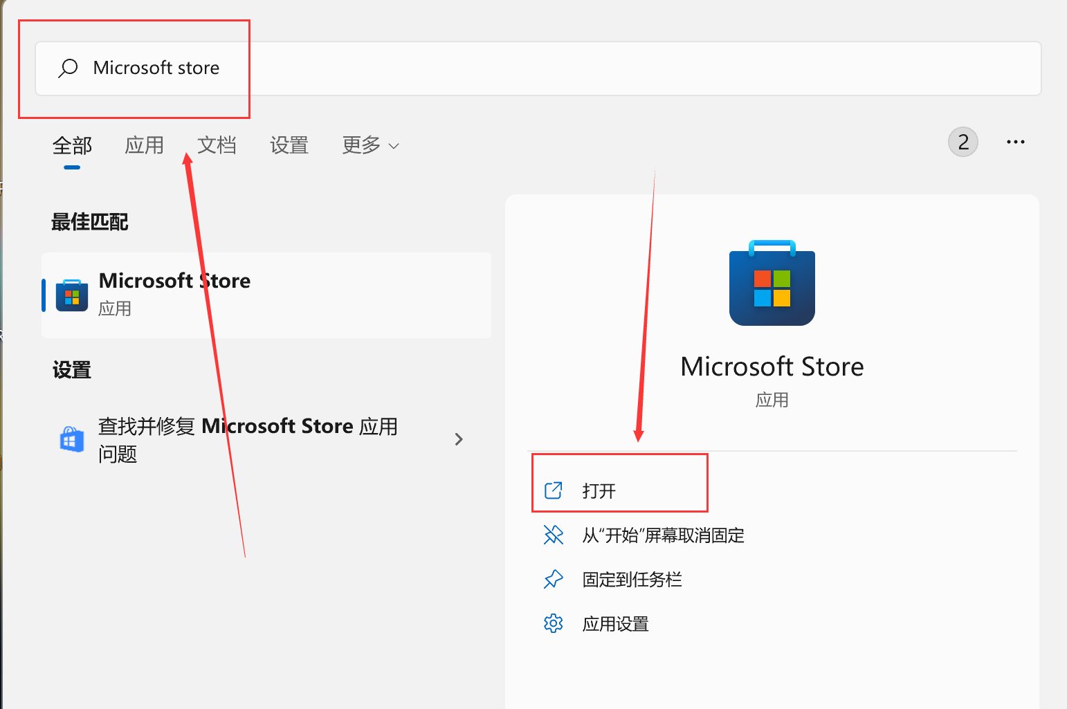
Task: Click 打开 to launch Microsoft Store
Action: (x=599, y=489)
